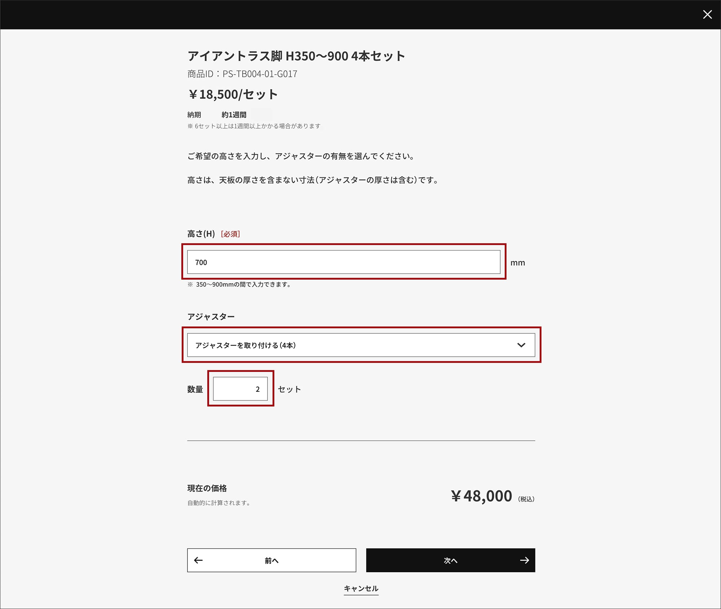Click the 350〜900mm input range hint

click(243, 284)
